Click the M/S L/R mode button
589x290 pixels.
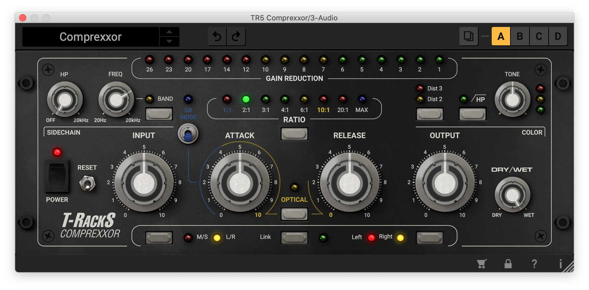(159, 238)
